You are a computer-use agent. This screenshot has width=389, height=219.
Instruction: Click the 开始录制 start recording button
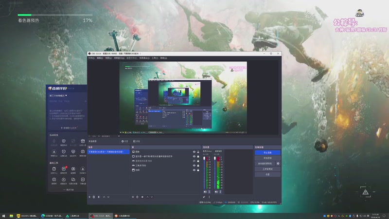(267, 158)
